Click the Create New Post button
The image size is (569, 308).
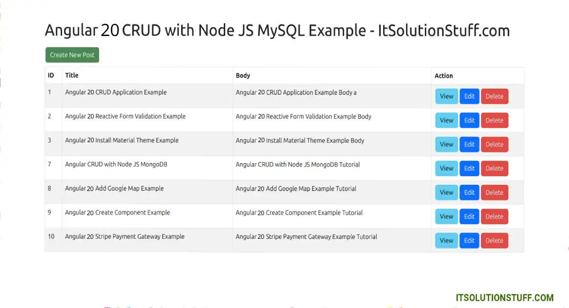pos(72,55)
